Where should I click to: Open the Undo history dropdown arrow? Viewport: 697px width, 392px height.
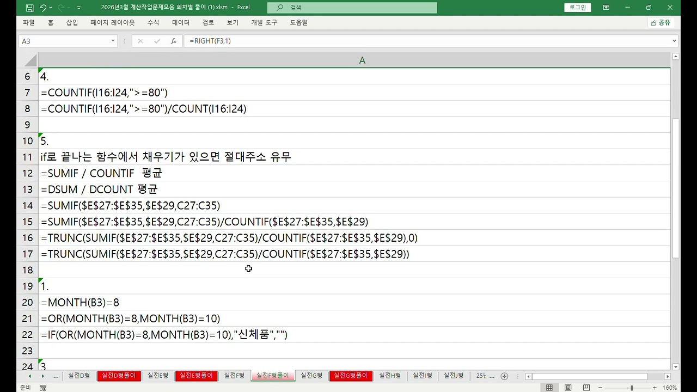coord(51,8)
